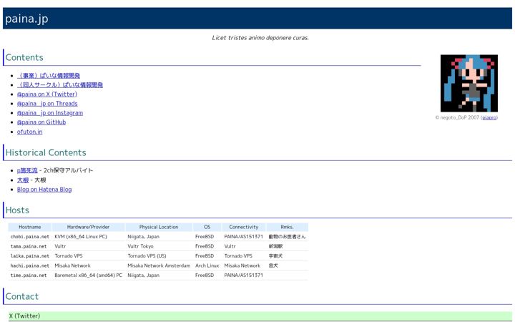Click the OS column header

(x=207, y=227)
